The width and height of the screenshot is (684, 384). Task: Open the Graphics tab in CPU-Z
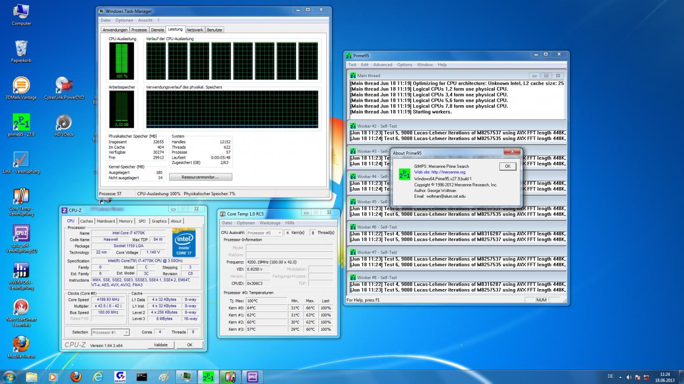click(x=159, y=221)
